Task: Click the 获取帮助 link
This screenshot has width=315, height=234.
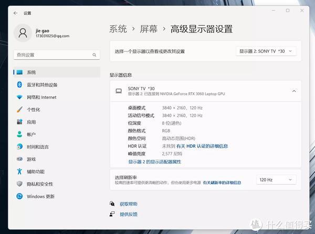Action: [129, 204]
